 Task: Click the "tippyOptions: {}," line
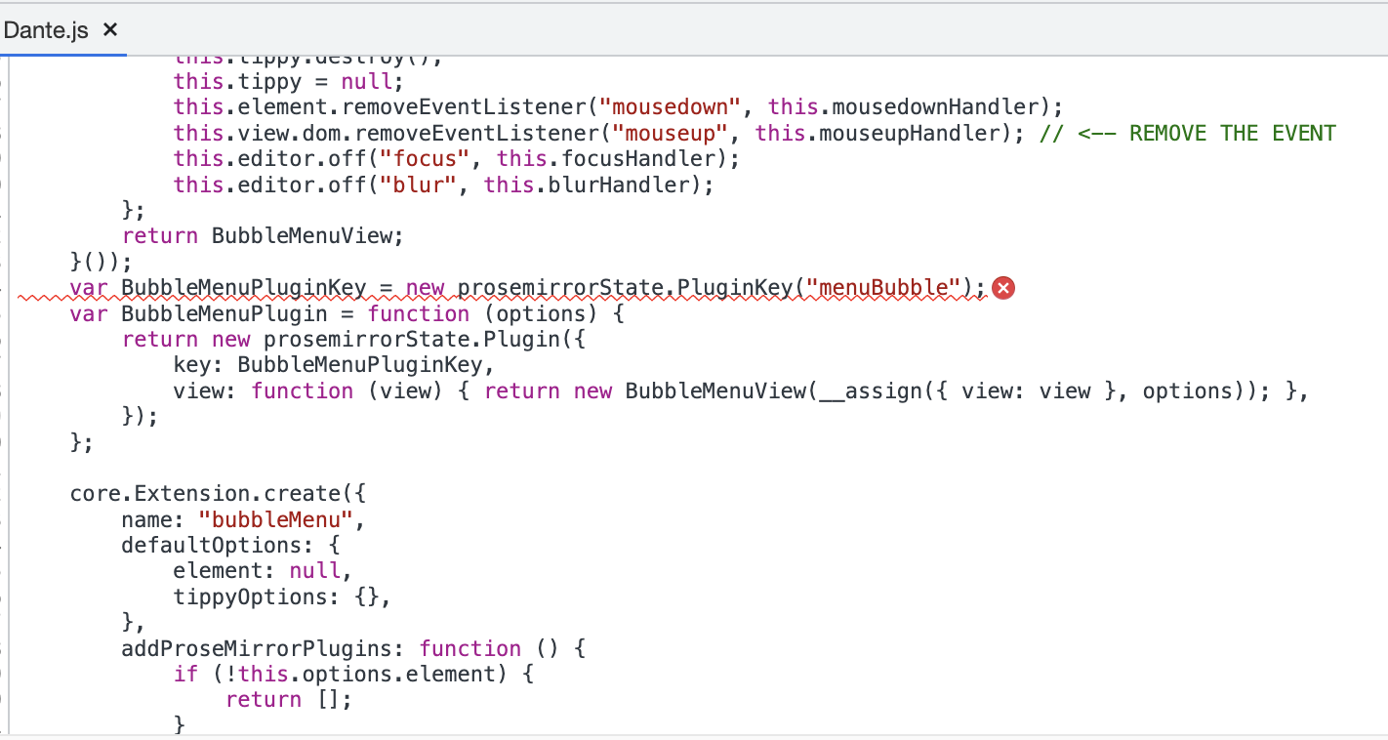pyautogui.click(x=282, y=596)
